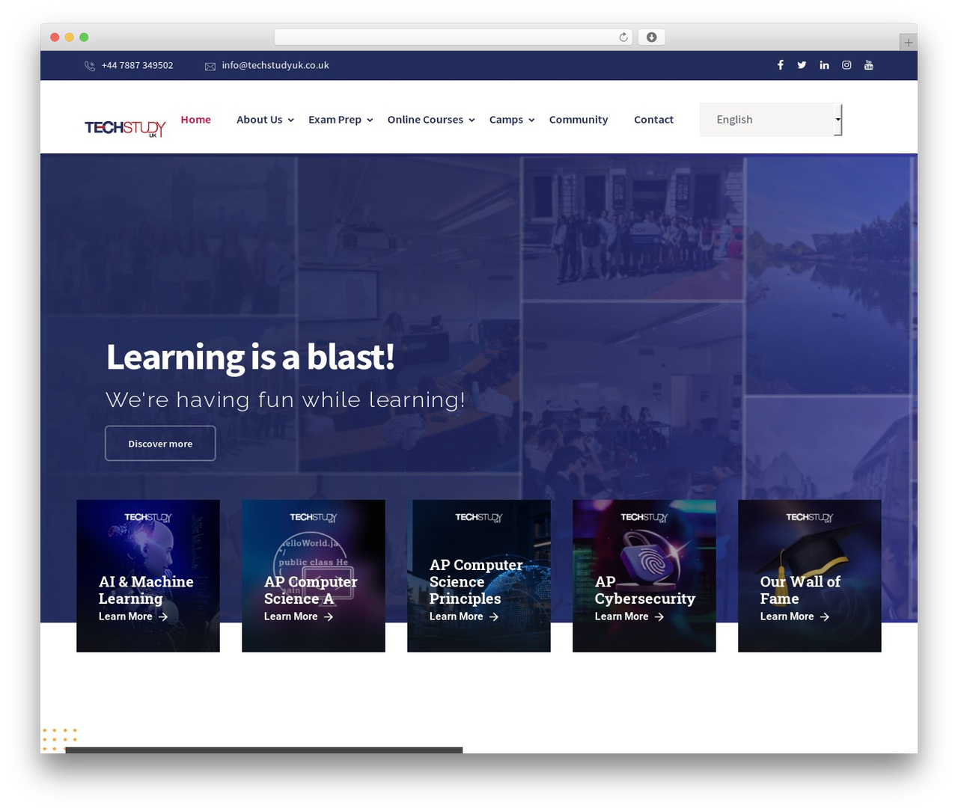Click the Exam Prep menu label
Image resolution: width=958 pixels, height=811 pixels.
coord(335,120)
